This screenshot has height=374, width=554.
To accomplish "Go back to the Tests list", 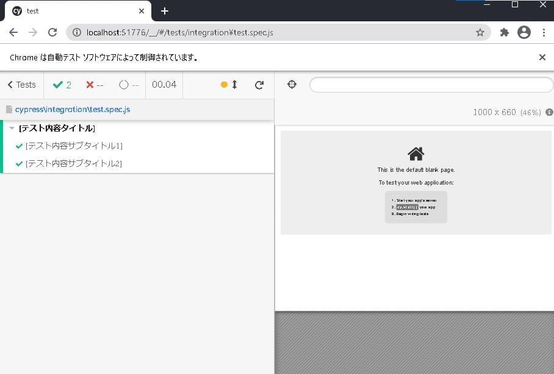I will tap(21, 85).
